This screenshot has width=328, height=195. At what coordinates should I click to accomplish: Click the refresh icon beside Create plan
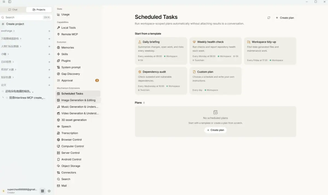(x=269, y=18)
